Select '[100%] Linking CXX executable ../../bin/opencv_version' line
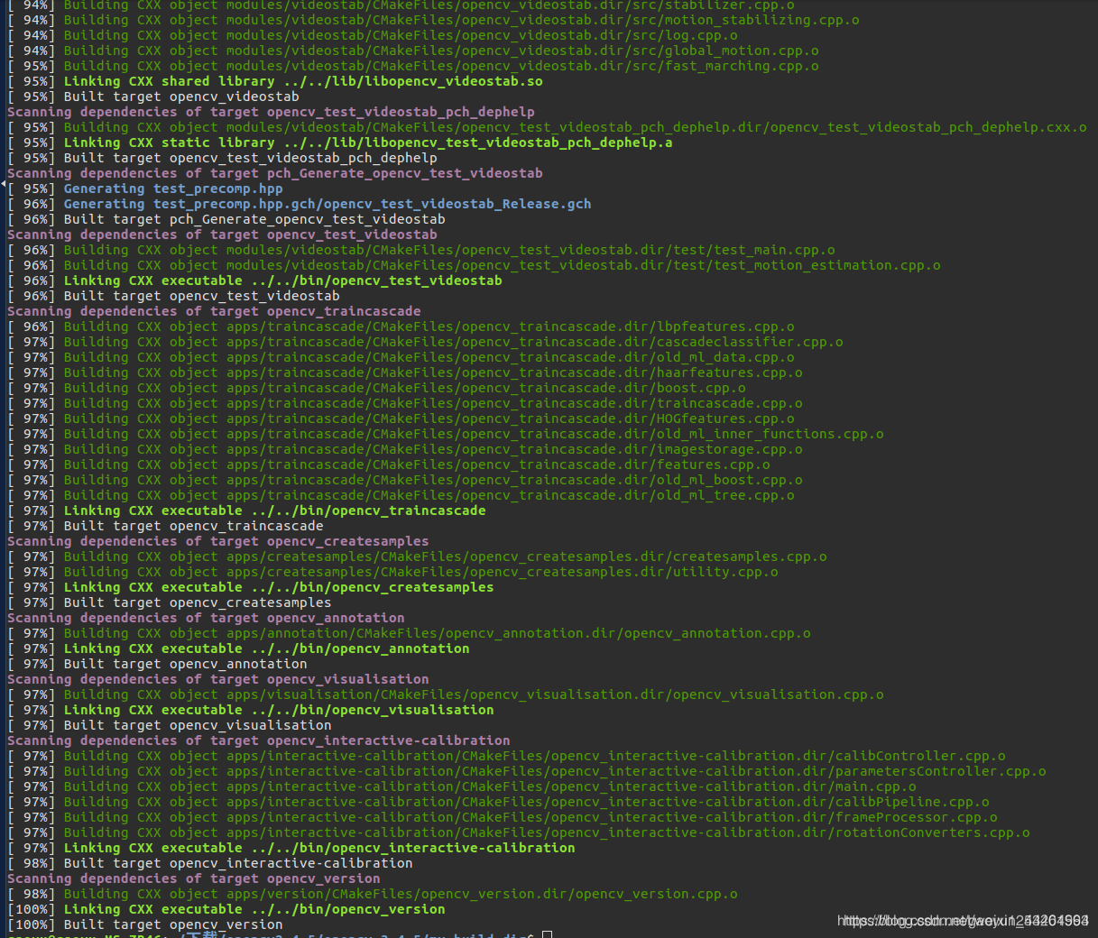The height and width of the screenshot is (938, 1098). [x=226, y=909]
